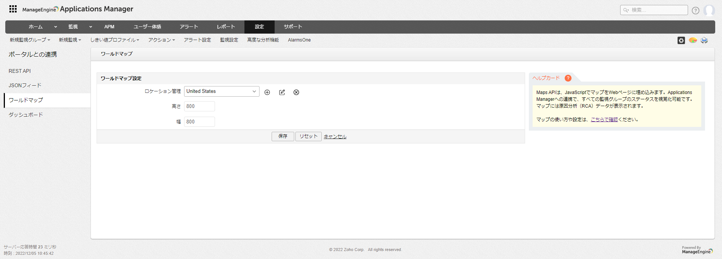
Task: Expand the ホーム menu arrow
Action: (55, 27)
